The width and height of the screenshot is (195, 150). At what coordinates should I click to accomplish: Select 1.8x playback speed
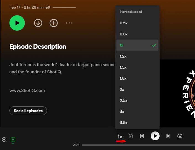[137, 78]
